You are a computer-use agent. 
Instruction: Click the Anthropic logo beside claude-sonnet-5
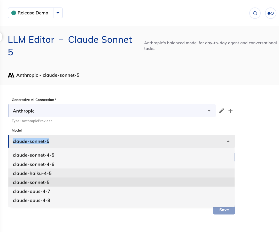coord(11,75)
